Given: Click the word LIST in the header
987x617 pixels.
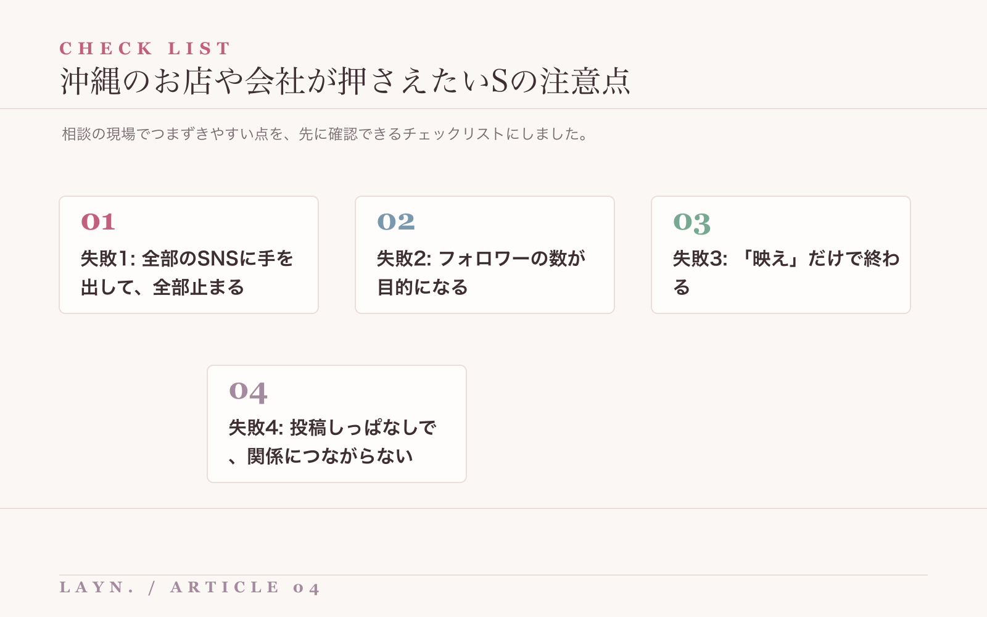Looking at the screenshot, I should 199,48.
